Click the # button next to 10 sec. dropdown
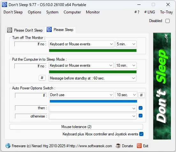 pos(141,95)
